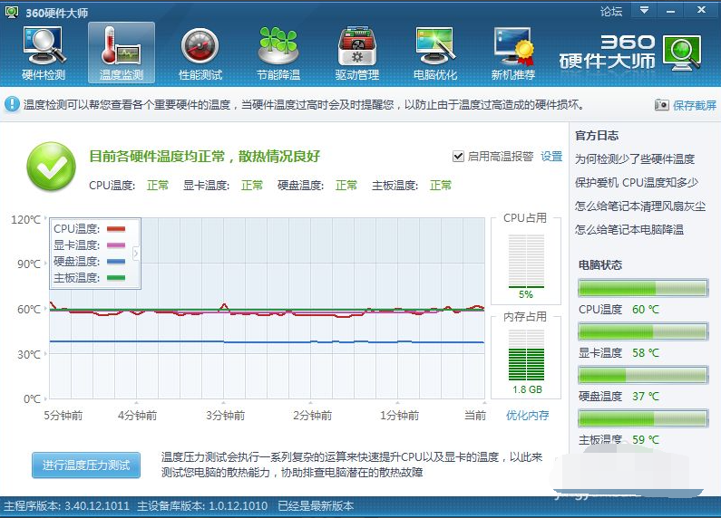The height and width of the screenshot is (518, 721).
Task: Click the 优化内存 link
Action: pyautogui.click(x=528, y=415)
